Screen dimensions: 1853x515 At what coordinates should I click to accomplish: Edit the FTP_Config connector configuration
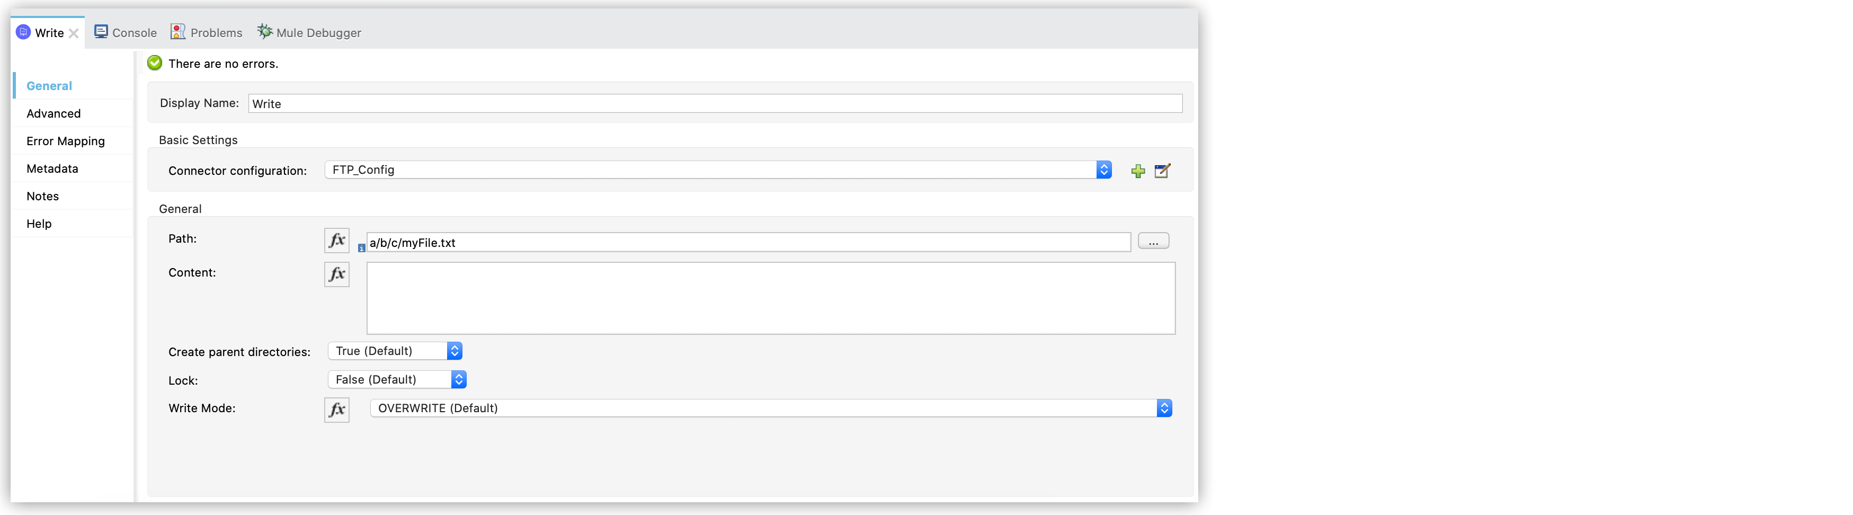point(1162,171)
